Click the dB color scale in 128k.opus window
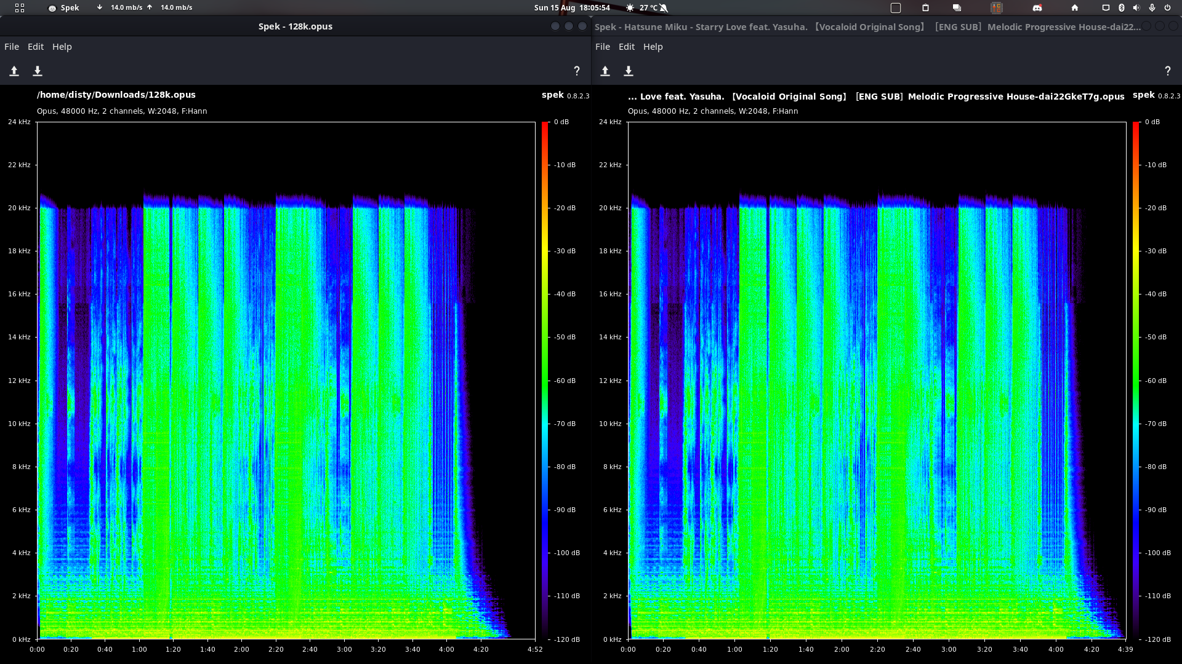 [x=545, y=381]
